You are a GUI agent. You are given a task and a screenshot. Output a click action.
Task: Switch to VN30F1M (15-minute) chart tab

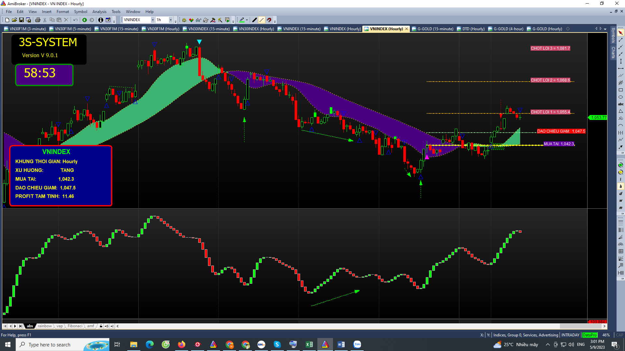tap(119, 29)
